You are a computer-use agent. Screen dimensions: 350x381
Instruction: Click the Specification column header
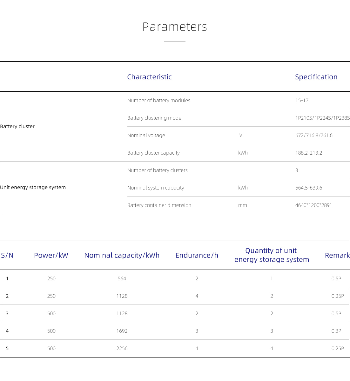click(x=316, y=77)
